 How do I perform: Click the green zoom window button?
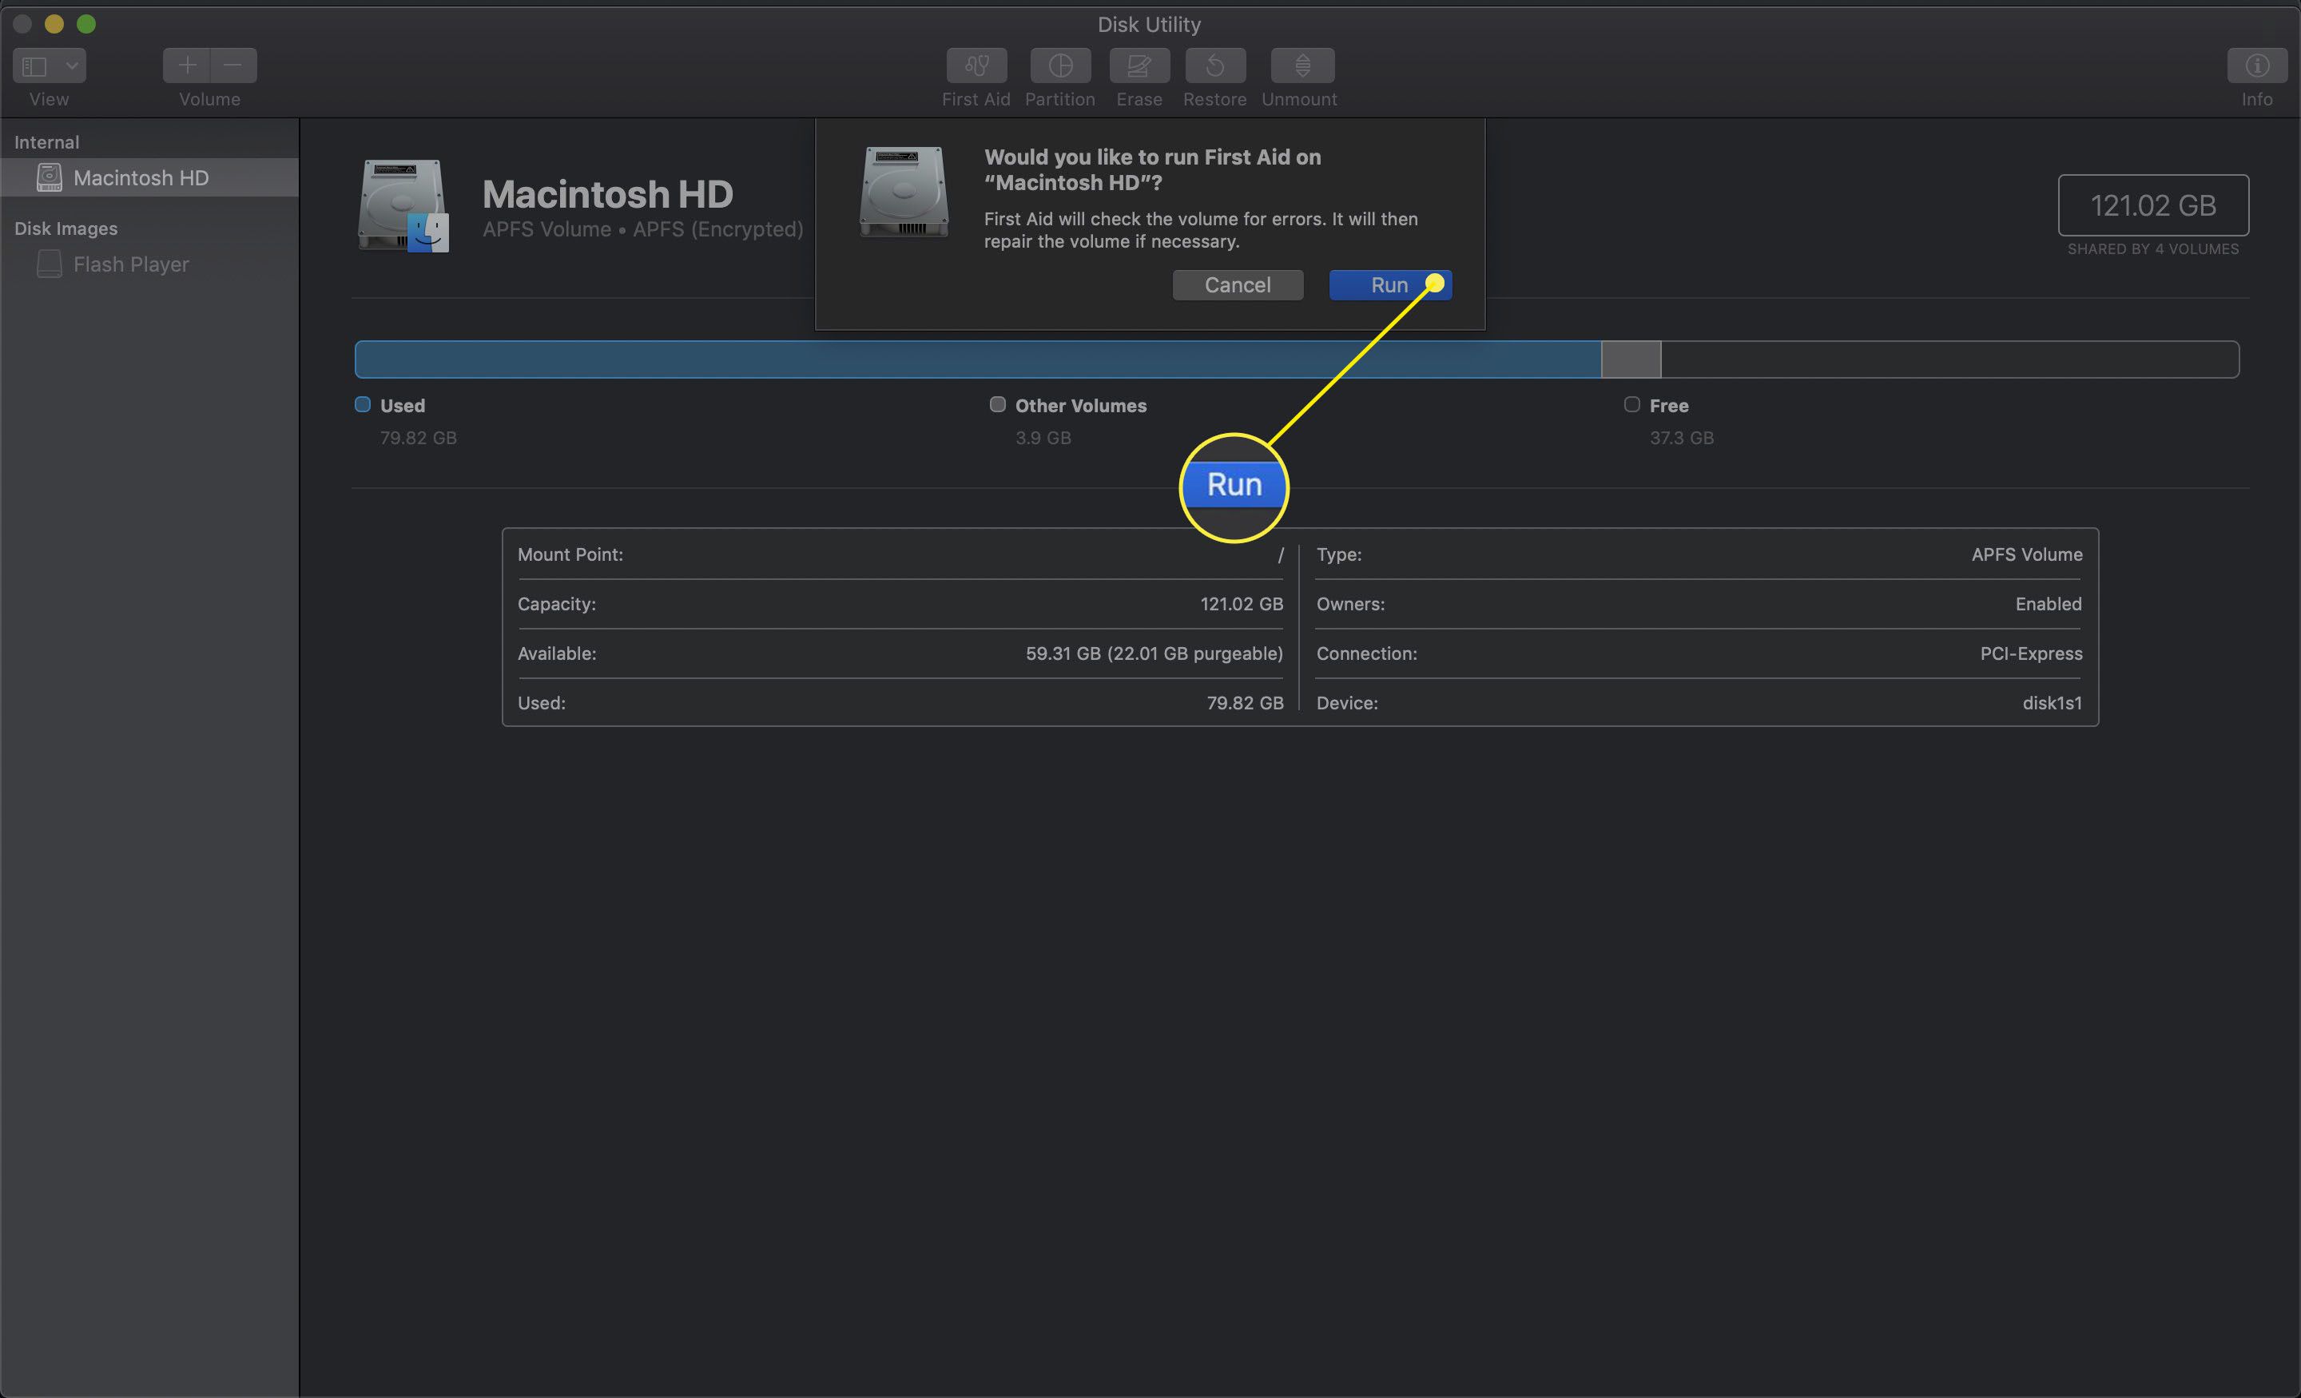coord(86,23)
